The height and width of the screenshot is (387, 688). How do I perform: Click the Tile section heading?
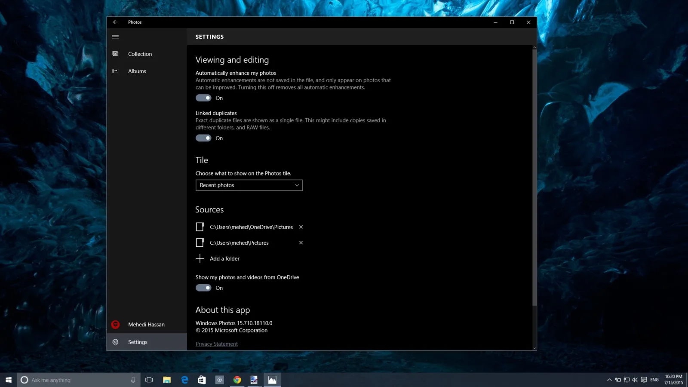click(x=202, y=160)
